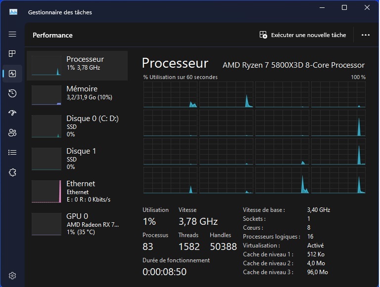Select the Performance page icon

12,74
